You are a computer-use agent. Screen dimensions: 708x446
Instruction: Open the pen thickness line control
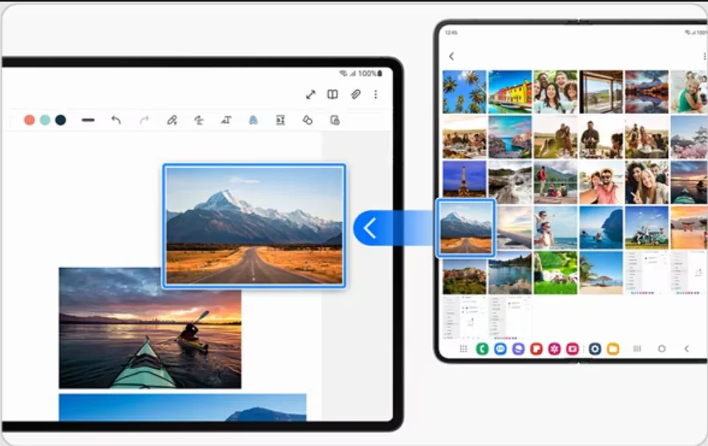click(x=88, y=120)
